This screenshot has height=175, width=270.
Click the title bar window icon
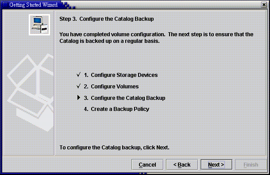(x=5, y=5)
